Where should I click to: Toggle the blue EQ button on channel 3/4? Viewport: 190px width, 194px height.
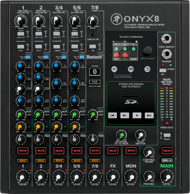64,57
